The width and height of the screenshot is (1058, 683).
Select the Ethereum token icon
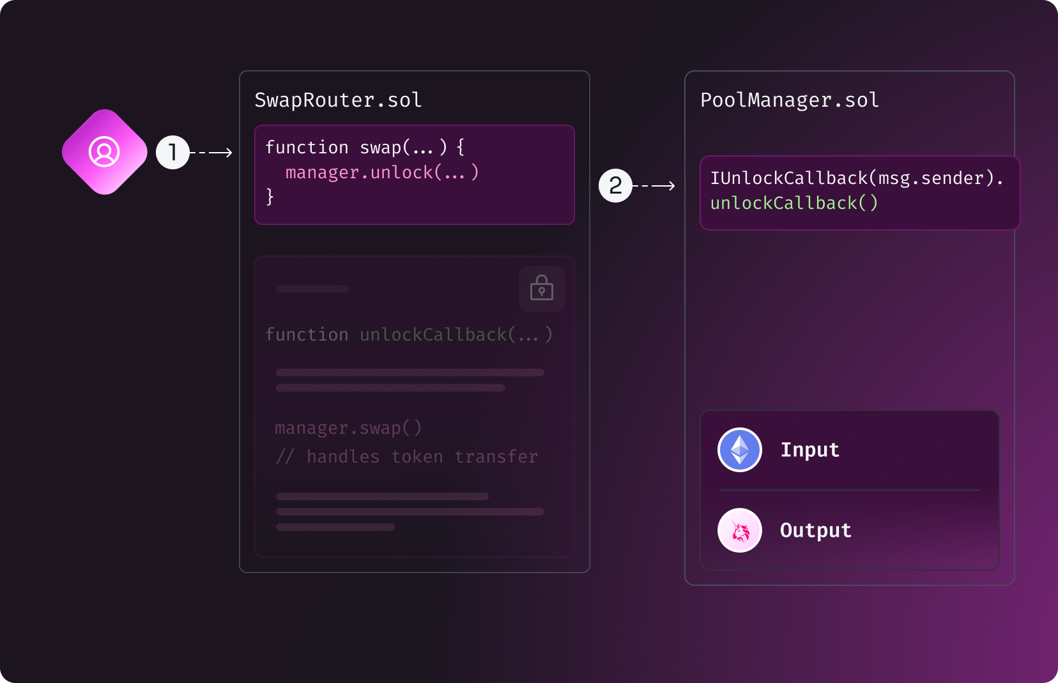[x=739, y=450]
